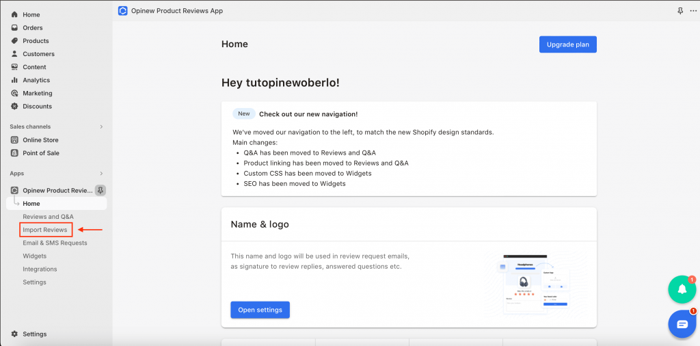Click the Opinew logo in the app header
This screenshot has width=700, height=346.
[x=123, y=11]
